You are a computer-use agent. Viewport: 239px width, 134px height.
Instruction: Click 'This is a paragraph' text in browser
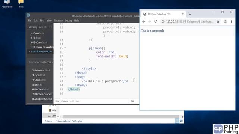pyautogui.click(x=152, y=31)
